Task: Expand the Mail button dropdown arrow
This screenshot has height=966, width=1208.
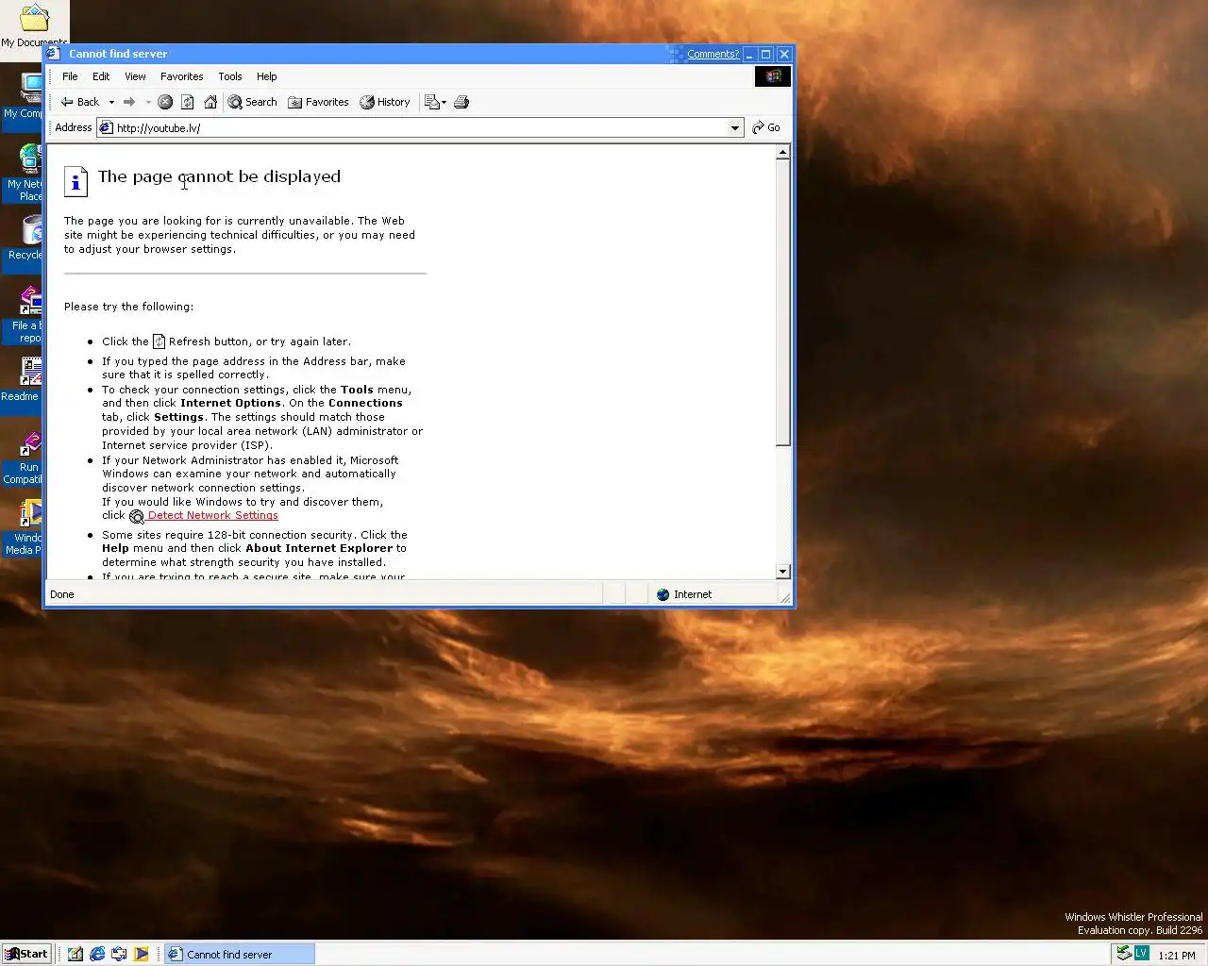Action: 445,102
